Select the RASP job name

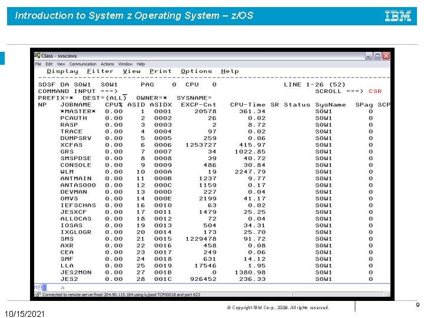tap(69, 125)
